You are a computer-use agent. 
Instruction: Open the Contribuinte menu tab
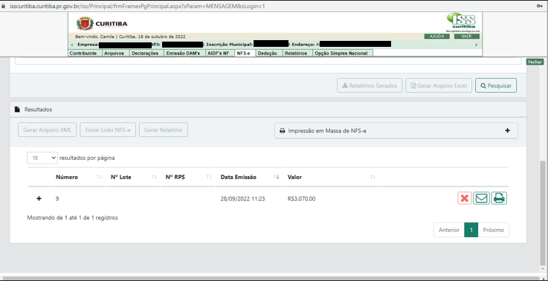click(x=85, y=53)
